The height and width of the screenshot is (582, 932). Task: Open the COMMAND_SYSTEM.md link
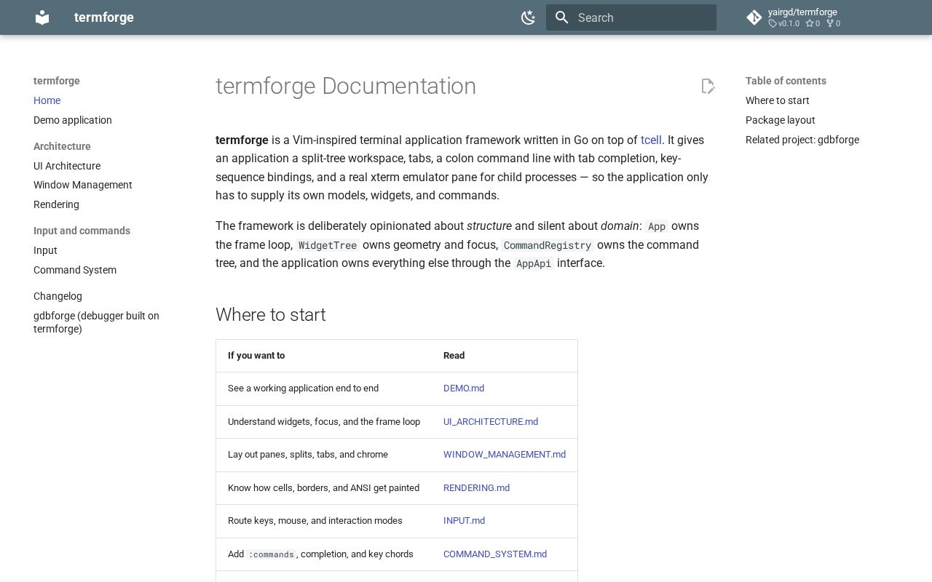point(495,554)
